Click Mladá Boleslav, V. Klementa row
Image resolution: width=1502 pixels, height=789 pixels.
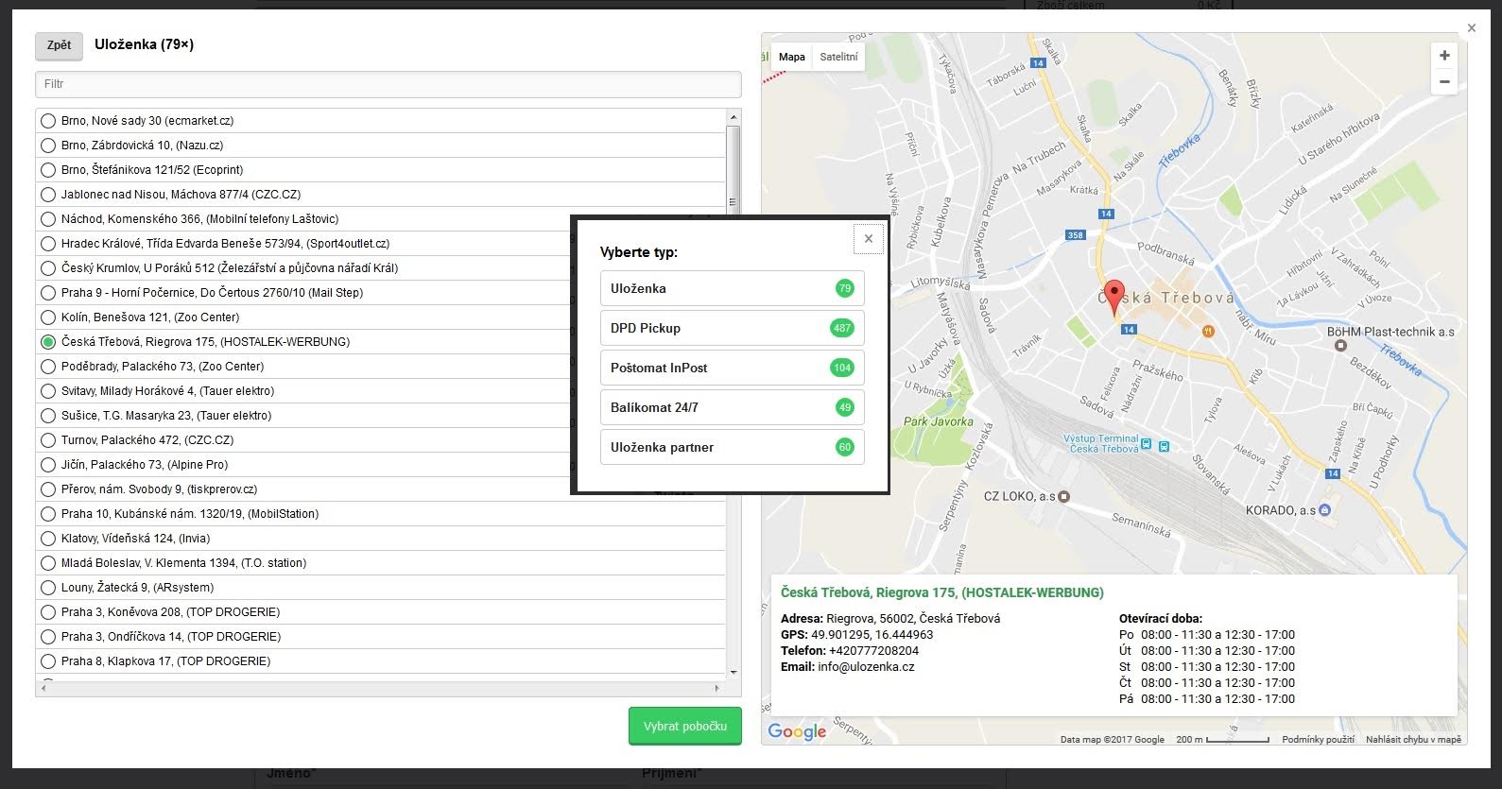tap(381, 563)
